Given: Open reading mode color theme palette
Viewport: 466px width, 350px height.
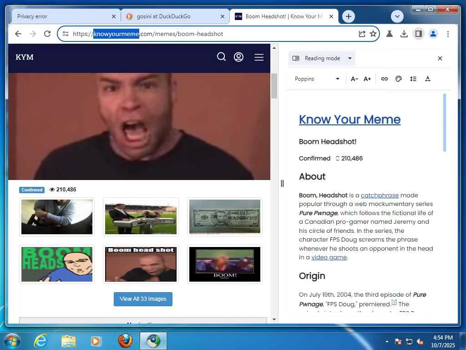Looking at the screenshot, I should [x=399, y=79].
